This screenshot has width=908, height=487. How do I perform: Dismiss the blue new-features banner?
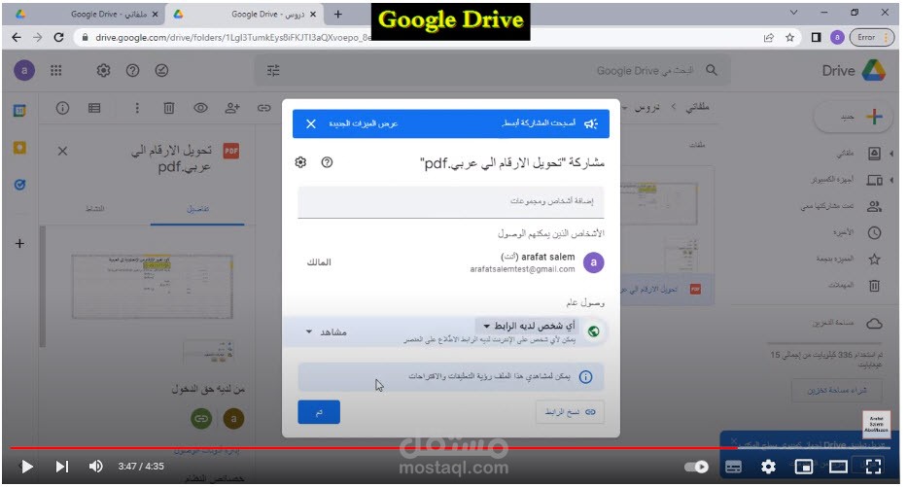tap(311, 123)
